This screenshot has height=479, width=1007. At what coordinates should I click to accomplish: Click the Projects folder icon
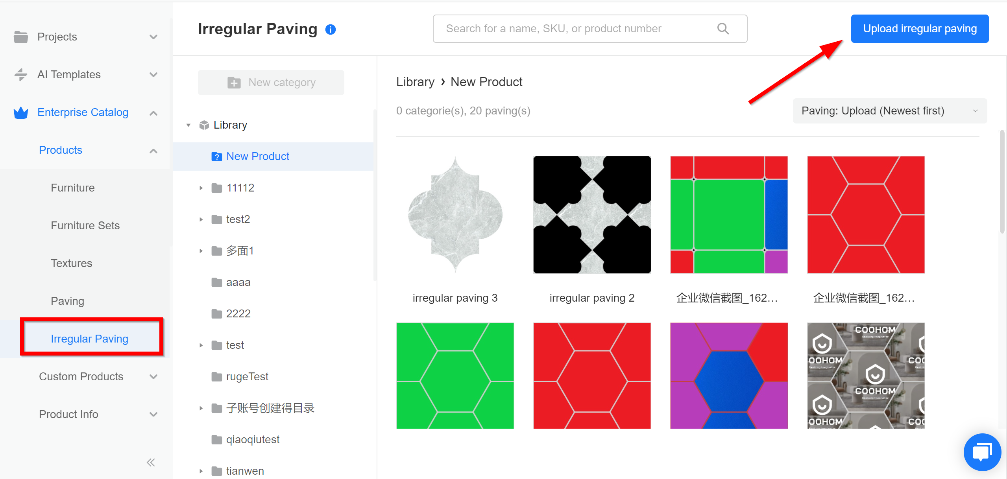point(21,37)
